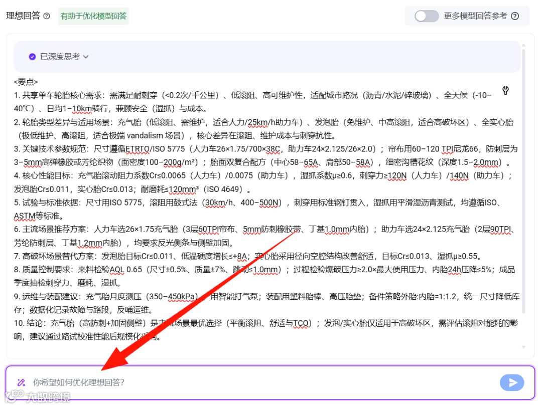Click the scrollbar down arrow of answer panel
The image size is (542, 407).
[x=523, y=347]
